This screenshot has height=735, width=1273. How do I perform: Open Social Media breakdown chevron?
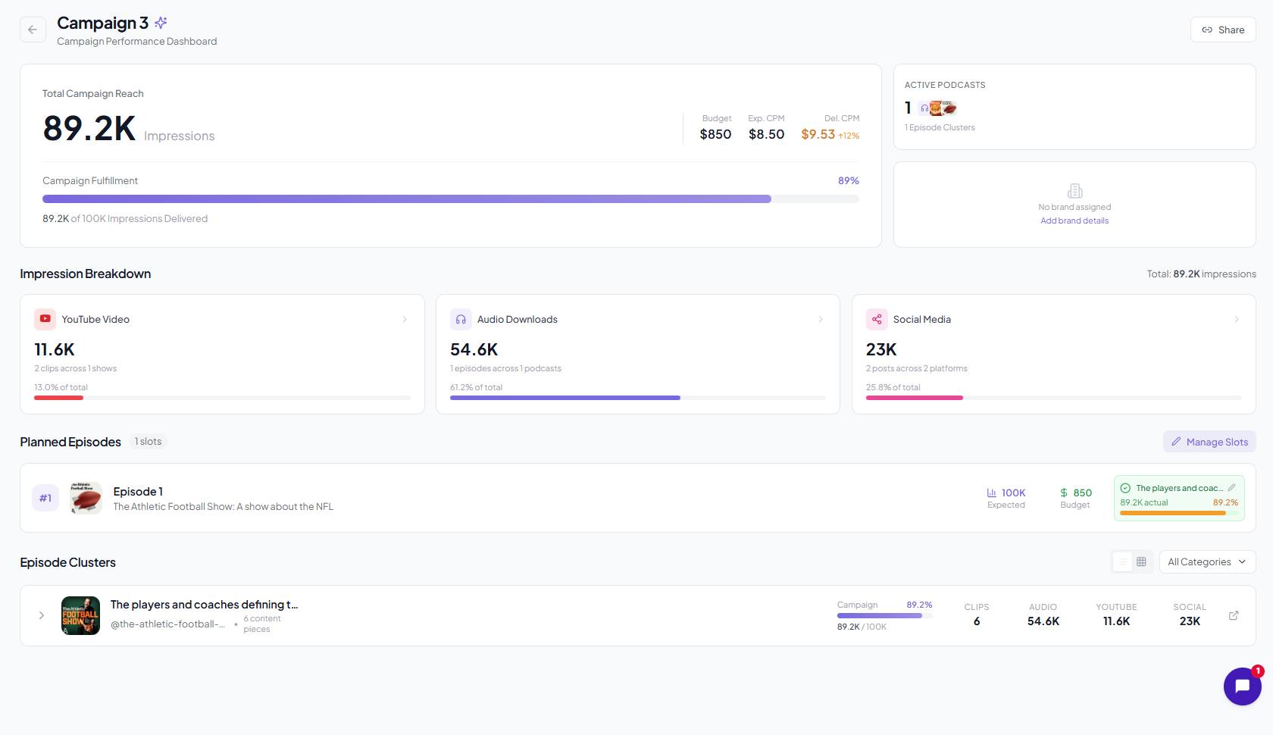[1236, 319]
